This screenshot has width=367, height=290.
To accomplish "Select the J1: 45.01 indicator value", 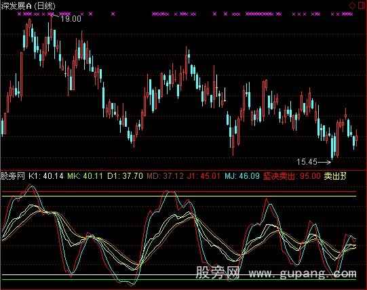I will 204,176.
